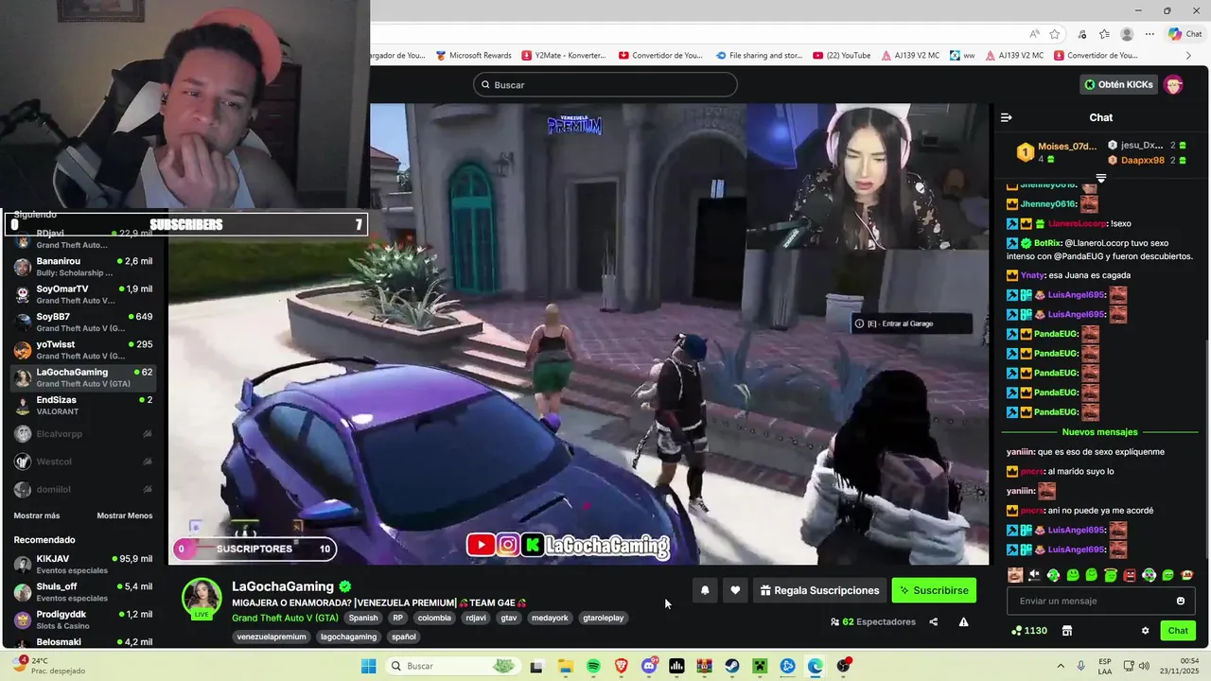The height and width of the screenshot is (681, 1211).
Task: Open File Explorer from the taskbar
Action: click(x=566, y=666)
